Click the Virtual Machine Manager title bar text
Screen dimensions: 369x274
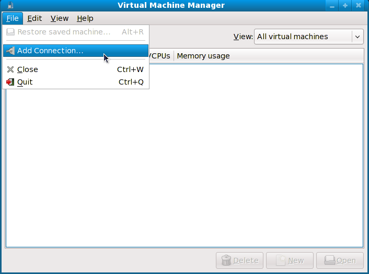coord(171,6)
